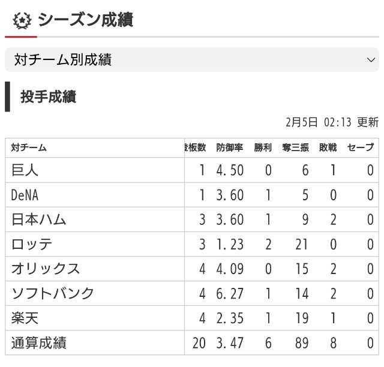Select the 楽天 team row

[x=192, y=318]
